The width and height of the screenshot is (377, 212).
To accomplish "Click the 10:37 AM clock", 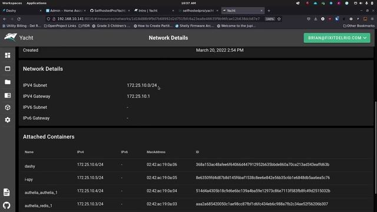I will [x=188, y=3].
